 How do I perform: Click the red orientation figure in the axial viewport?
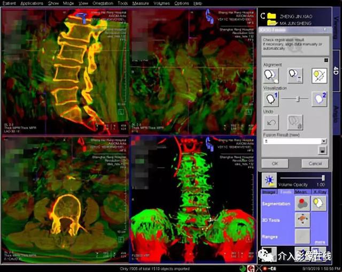tap(82, 144)
